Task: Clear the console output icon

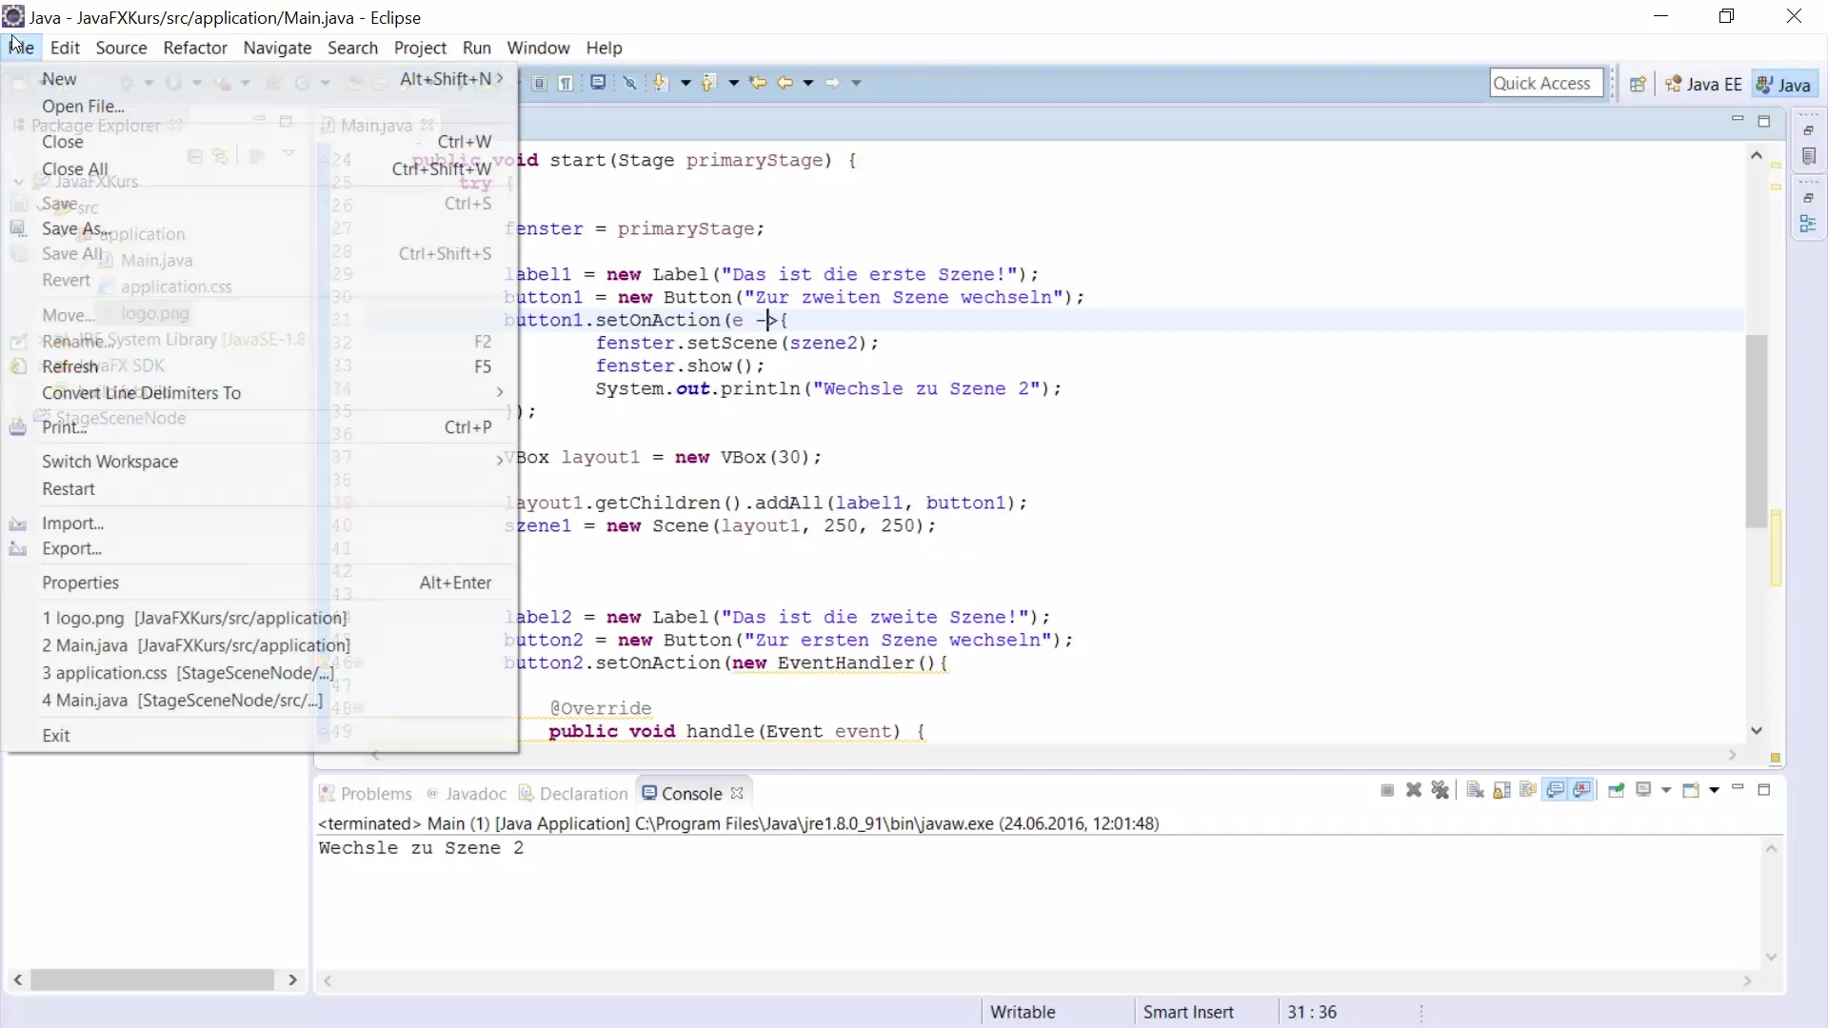Action: (x=1475, y=790)
